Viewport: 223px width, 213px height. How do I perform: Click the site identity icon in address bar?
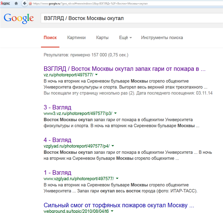coord(30,4)
